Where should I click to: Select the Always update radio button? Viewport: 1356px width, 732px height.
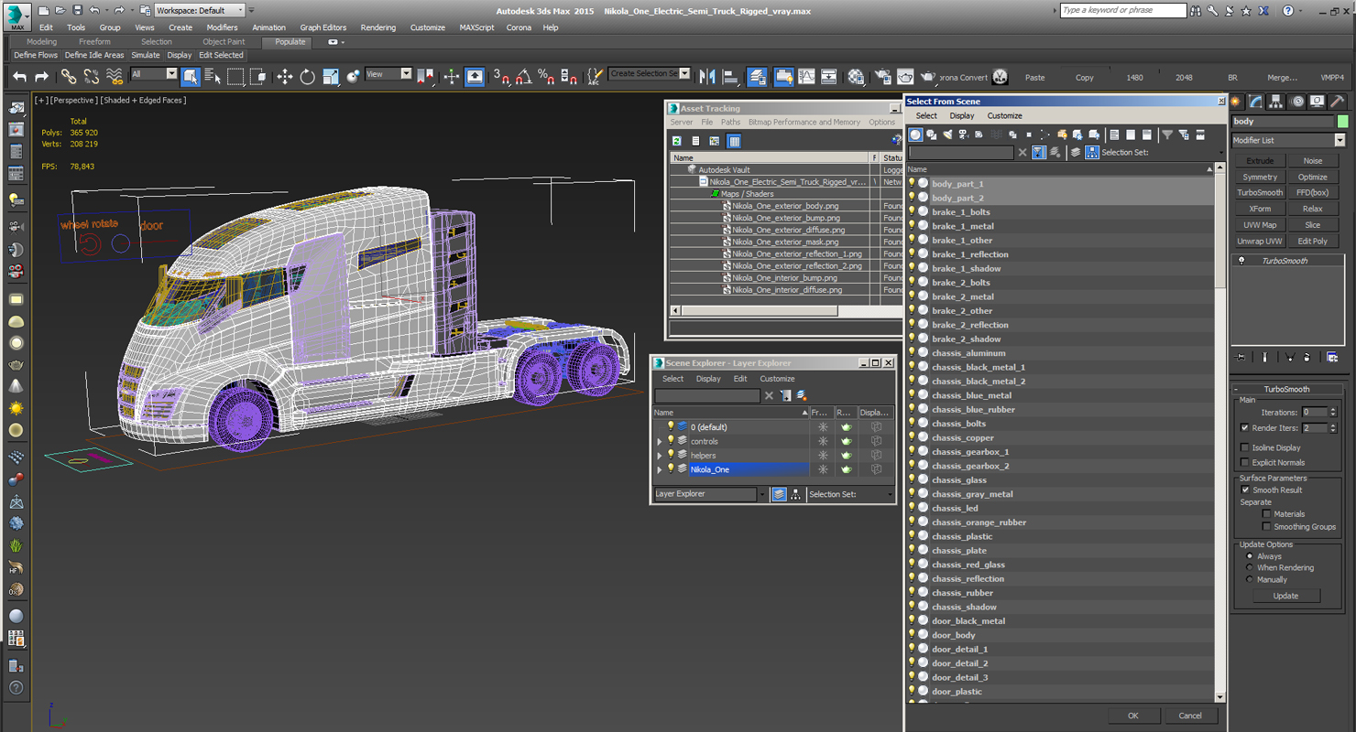[1250, 556]
